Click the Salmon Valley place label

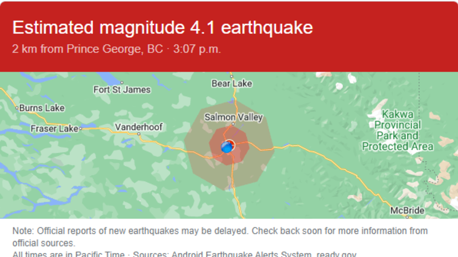pos(234,117)
